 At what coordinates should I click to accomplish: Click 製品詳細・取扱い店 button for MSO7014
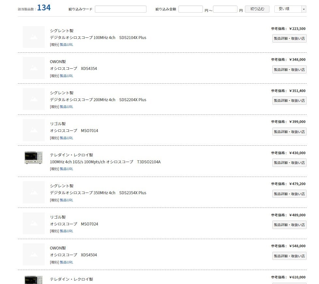289,132
